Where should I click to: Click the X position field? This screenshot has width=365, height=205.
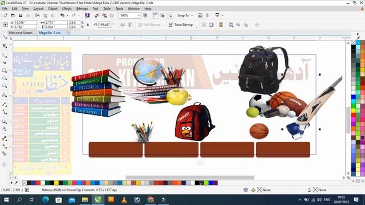(x=25, y=23)
